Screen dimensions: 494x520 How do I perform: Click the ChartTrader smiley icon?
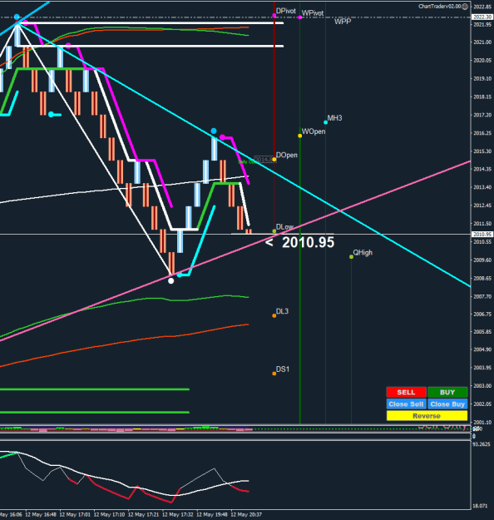pos(465,7)
